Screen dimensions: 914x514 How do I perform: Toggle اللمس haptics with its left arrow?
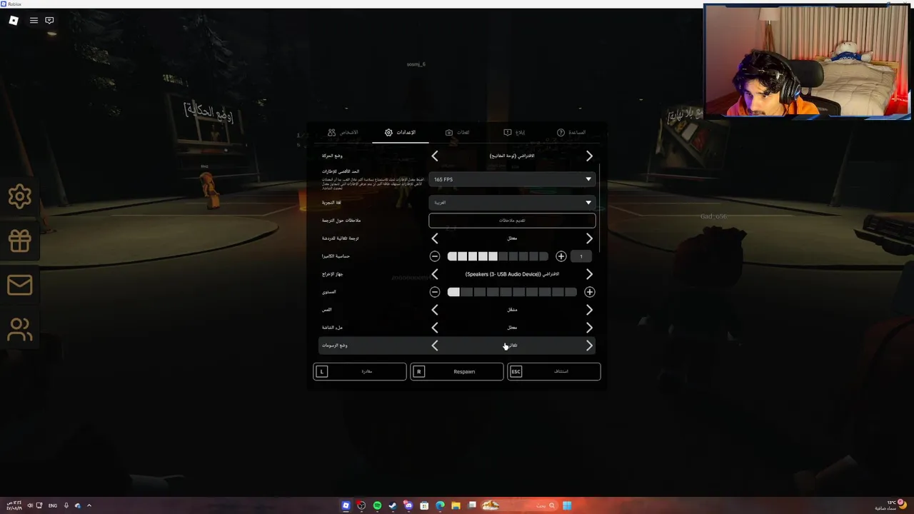(x=435, y=310)
